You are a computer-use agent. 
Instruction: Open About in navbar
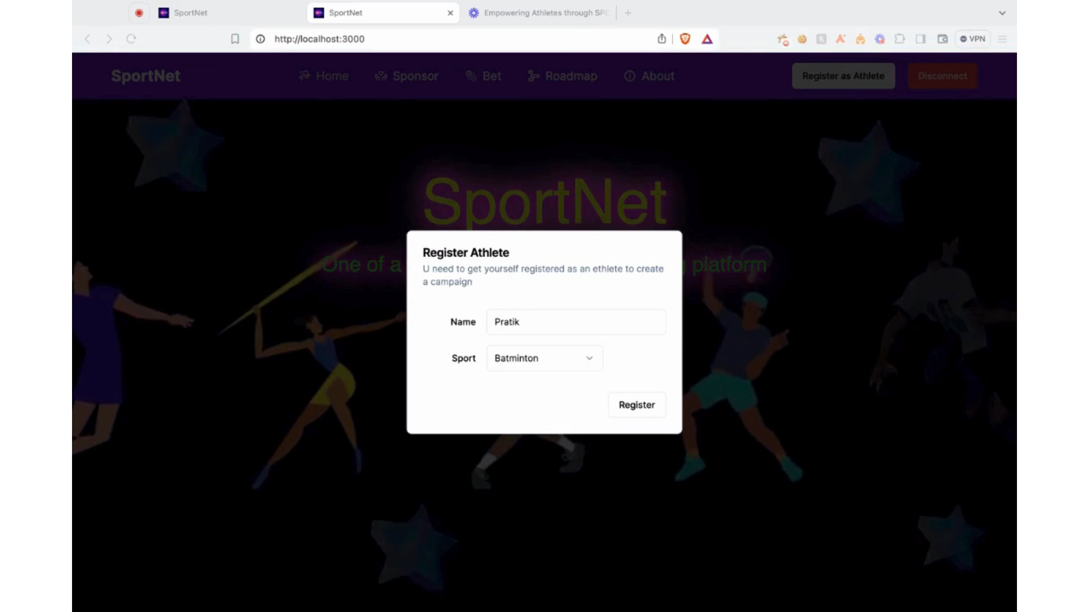[649, 76]
